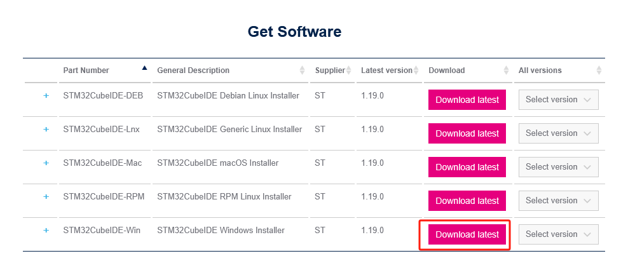621x256 pixels.
Task: Sort by General Description column arrows
Action: pyautogui.click(x=302, y=71)
